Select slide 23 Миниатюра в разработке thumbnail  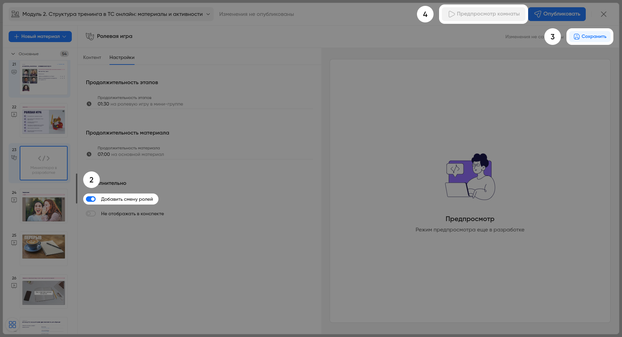point(43,163)
